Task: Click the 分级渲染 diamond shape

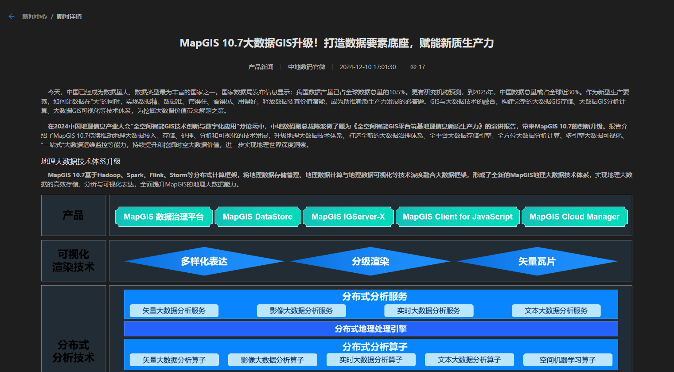Action: click(x=370, y=261)
